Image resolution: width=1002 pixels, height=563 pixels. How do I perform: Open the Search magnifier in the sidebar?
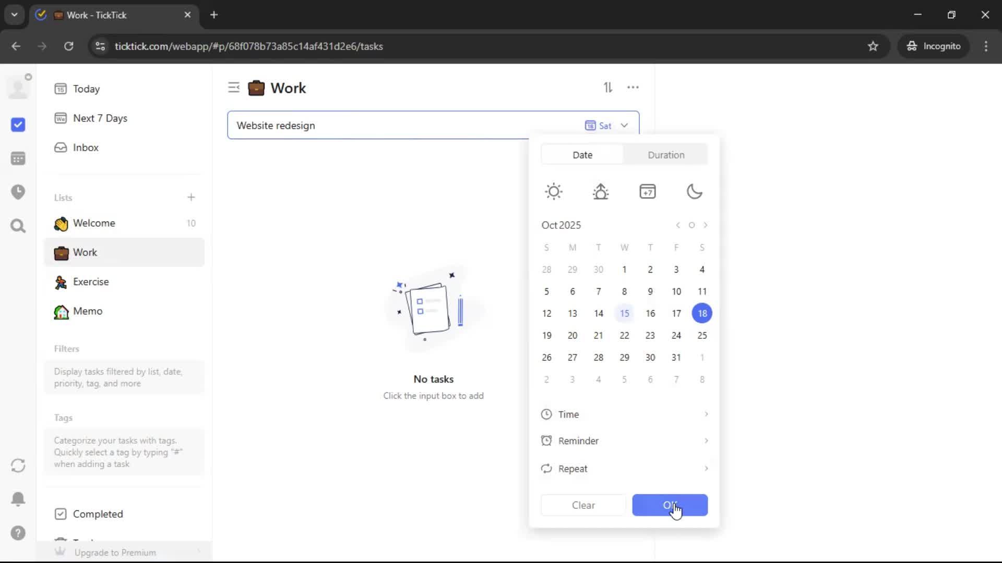18,226
